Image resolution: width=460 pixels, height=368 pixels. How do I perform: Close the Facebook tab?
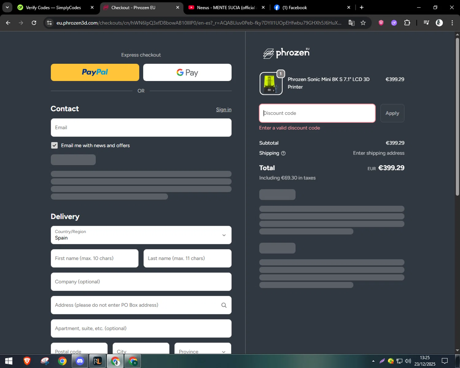pyautogui.click(x=349, y=7)
